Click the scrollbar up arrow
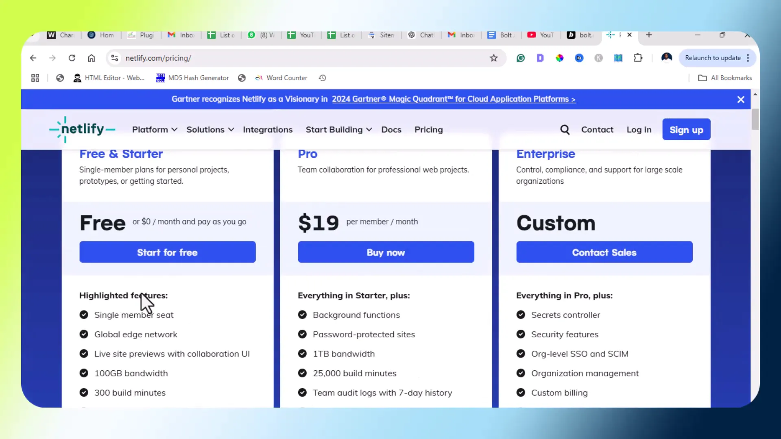Viewport: 781px width, 439px height. (755, 94)
